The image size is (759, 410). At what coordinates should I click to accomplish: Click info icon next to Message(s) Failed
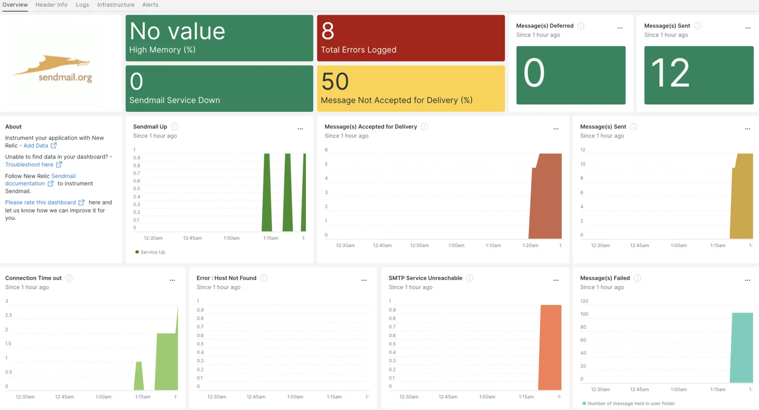tap(637, 278)
